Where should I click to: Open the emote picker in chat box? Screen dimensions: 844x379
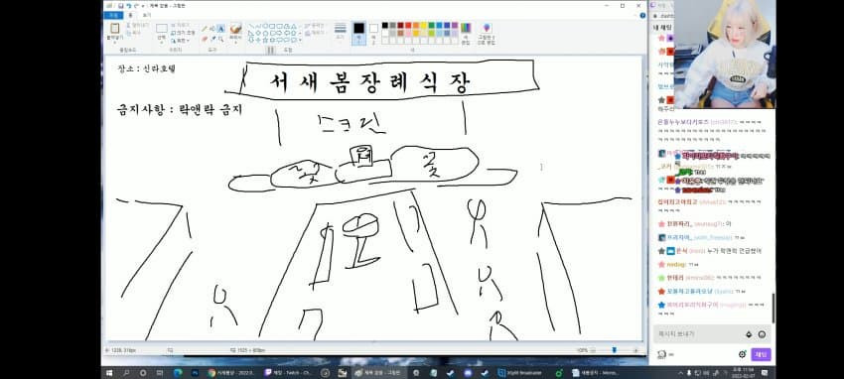pos(762,334)
